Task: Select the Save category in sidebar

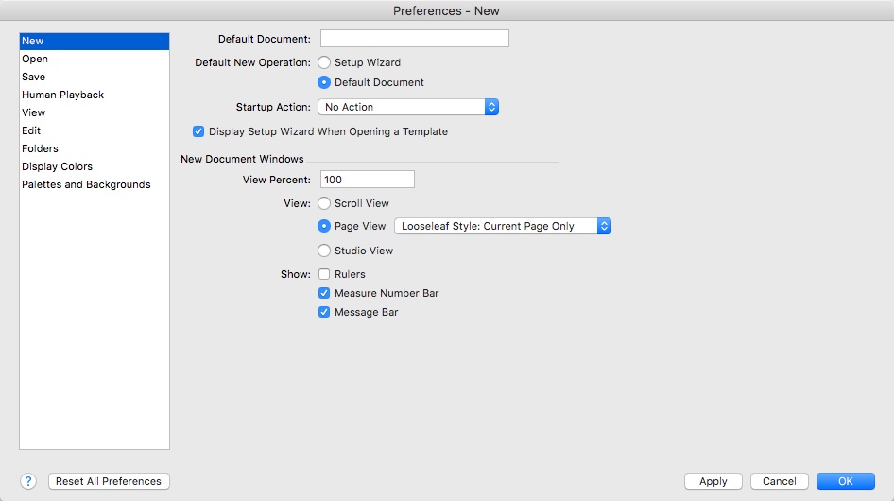Action: pyautogui.click(x=34, y=77)
